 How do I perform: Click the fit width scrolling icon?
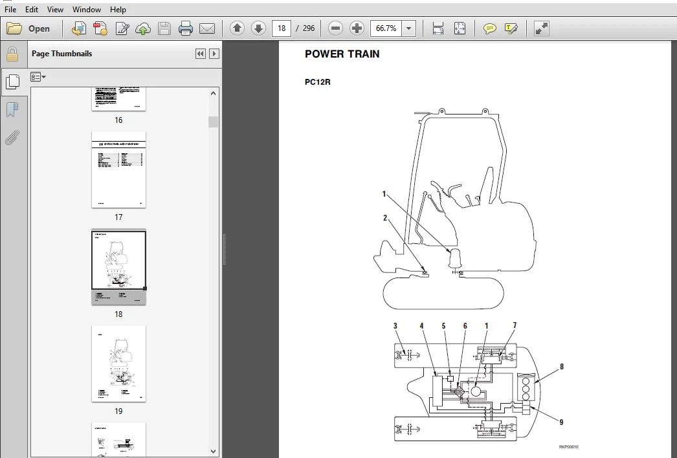click(438, 28)
